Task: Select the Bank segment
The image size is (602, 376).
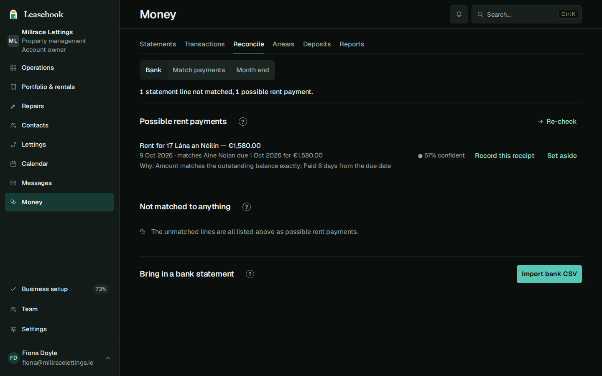Action: (153, 70)
